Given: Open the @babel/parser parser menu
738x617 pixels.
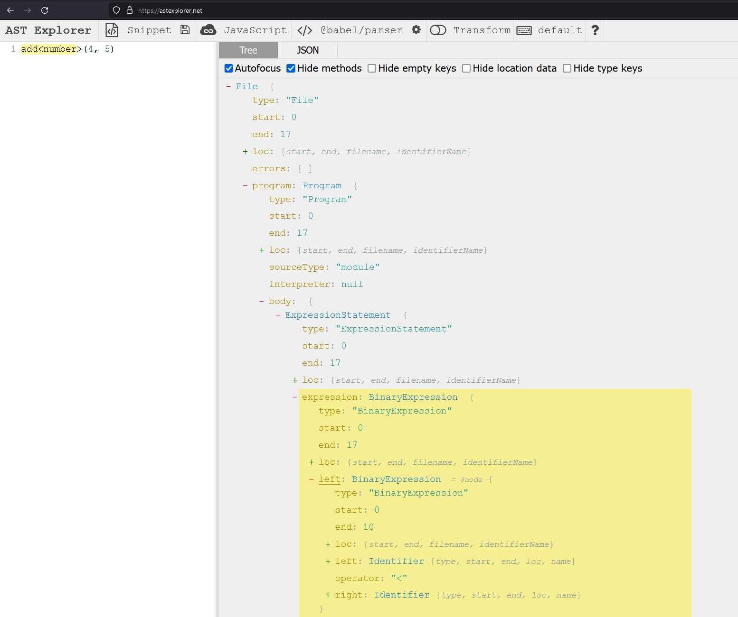Looking at the screenshot, I should [361, 30].
